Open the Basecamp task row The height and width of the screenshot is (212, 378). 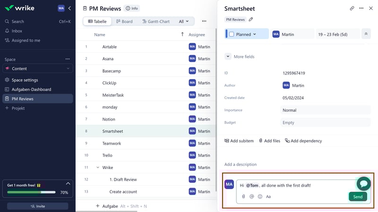[146, 71]
